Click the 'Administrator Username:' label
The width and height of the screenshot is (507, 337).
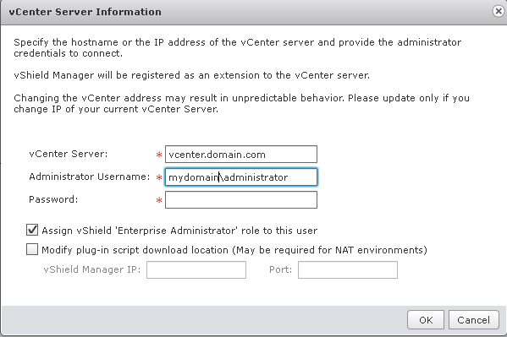click(x=90, y=177)
